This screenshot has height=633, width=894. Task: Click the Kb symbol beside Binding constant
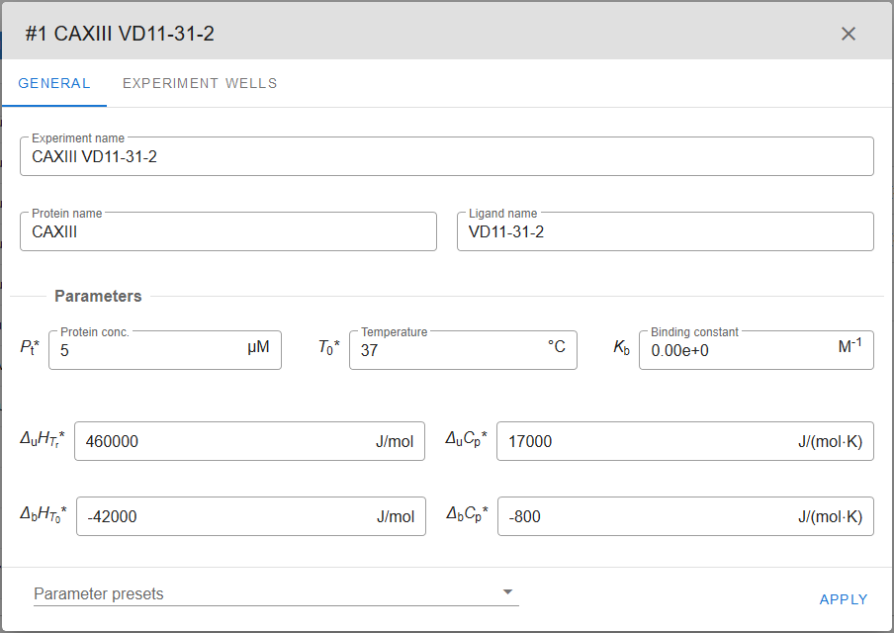pos(621,348)
